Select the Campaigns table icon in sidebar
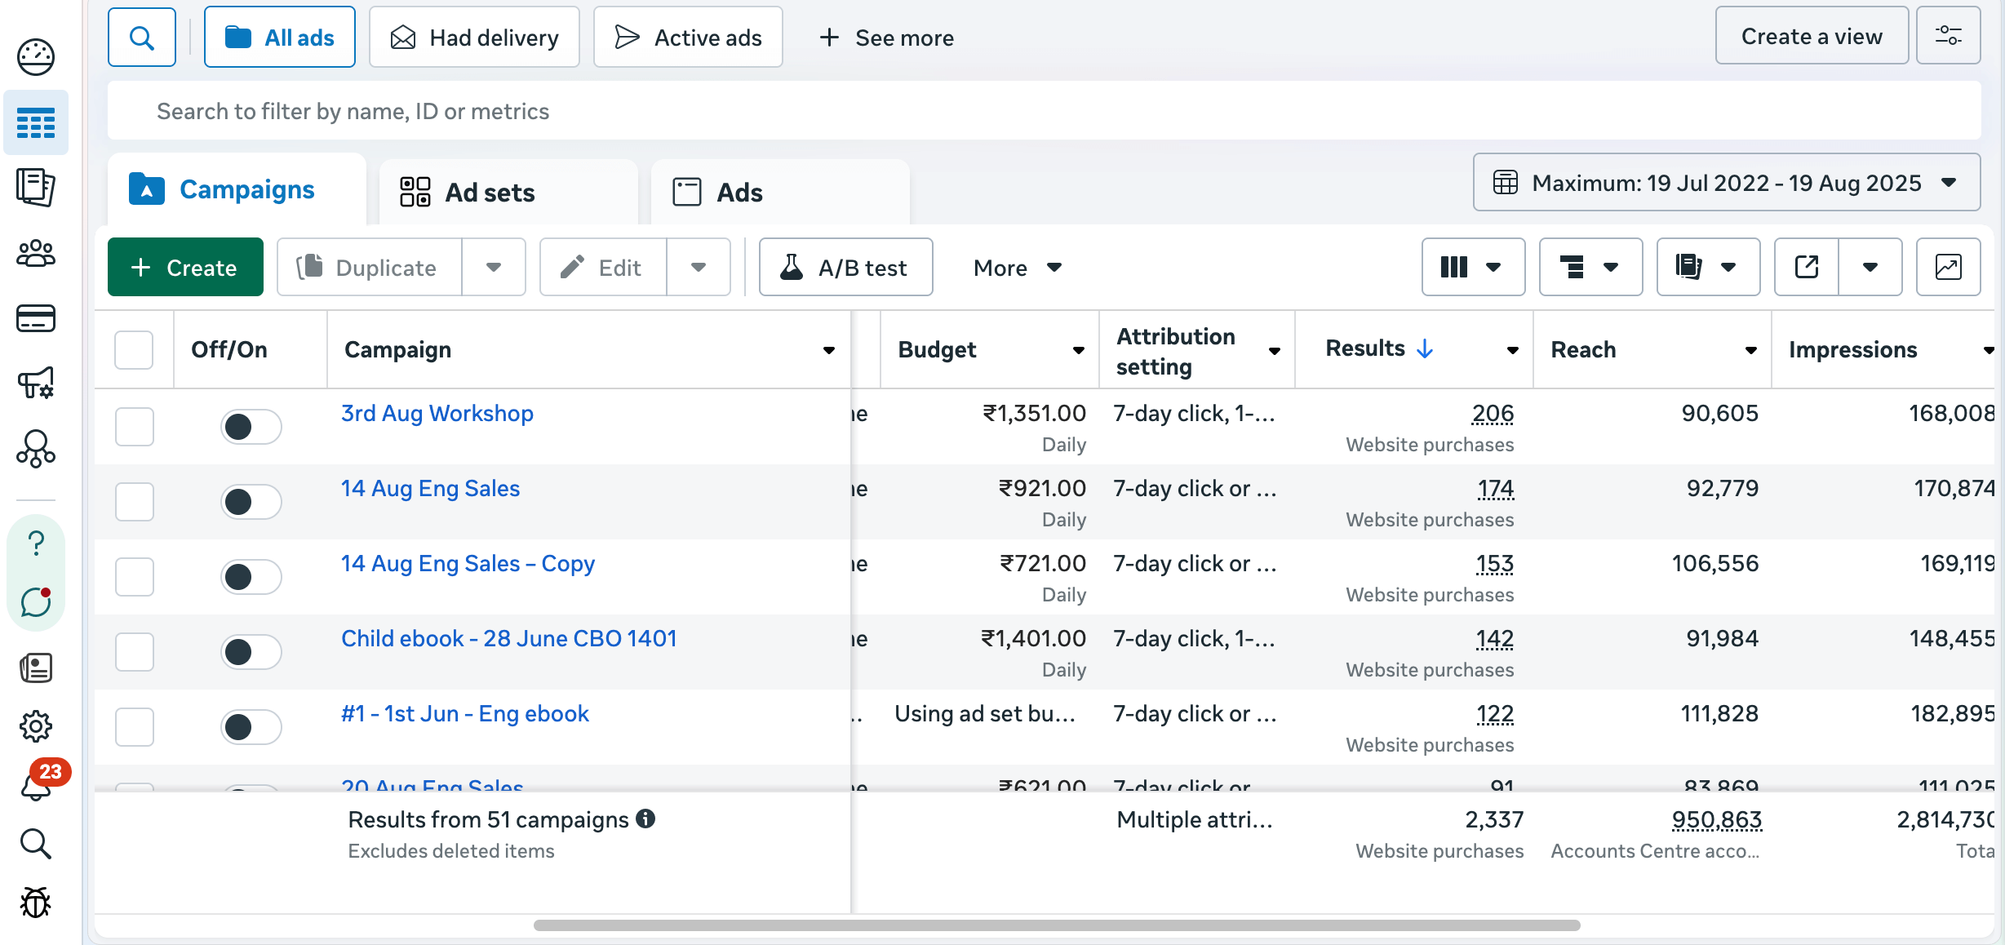 (x=36, y=123)
